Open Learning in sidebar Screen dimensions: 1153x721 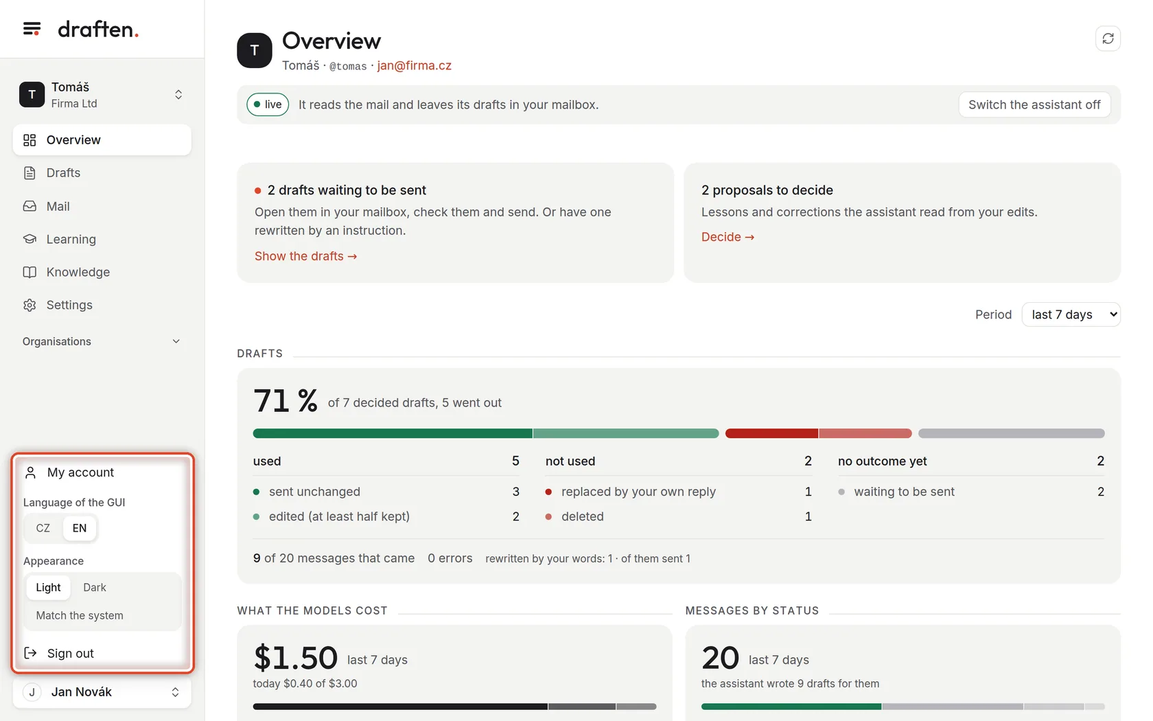point(102,239)
